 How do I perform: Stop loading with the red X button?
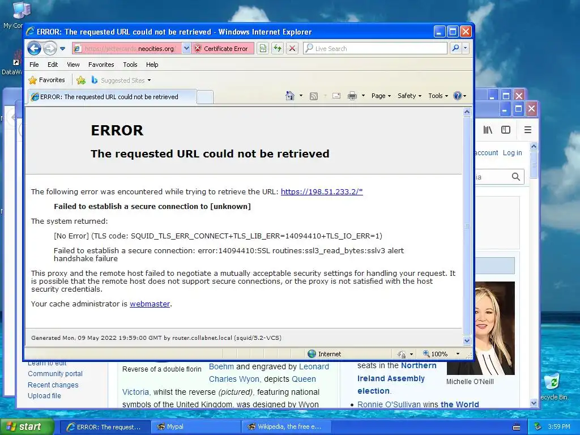pos(292,49)
